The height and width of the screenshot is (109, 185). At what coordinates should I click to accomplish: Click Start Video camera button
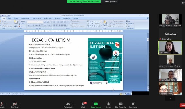[15, 105]
